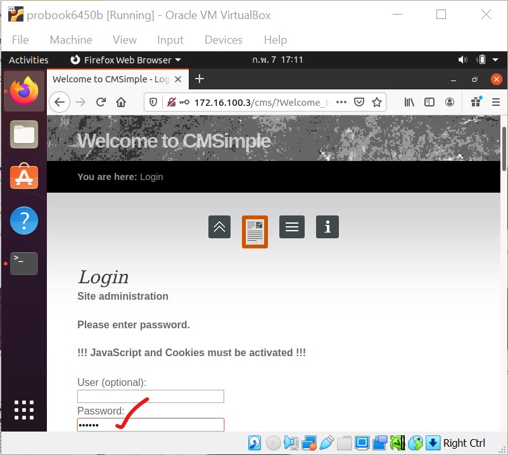Click the VirtualBox recording status icon
This screenshot has height=455, width=508.
(379, 443)
